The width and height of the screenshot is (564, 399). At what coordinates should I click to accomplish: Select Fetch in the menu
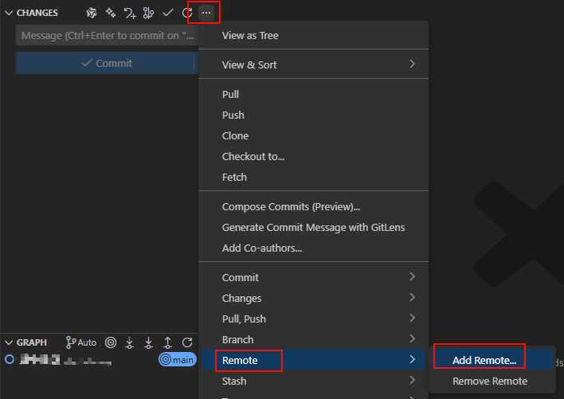pyautogui.click(x=313, y=178)
